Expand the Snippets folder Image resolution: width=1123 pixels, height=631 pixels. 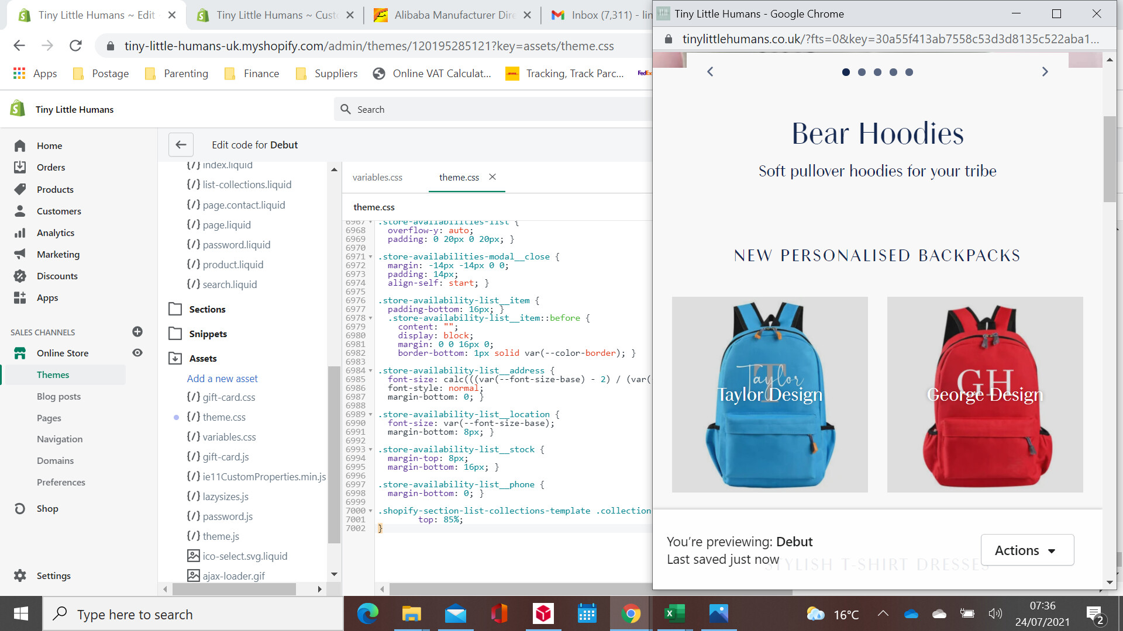pos(175,334)
